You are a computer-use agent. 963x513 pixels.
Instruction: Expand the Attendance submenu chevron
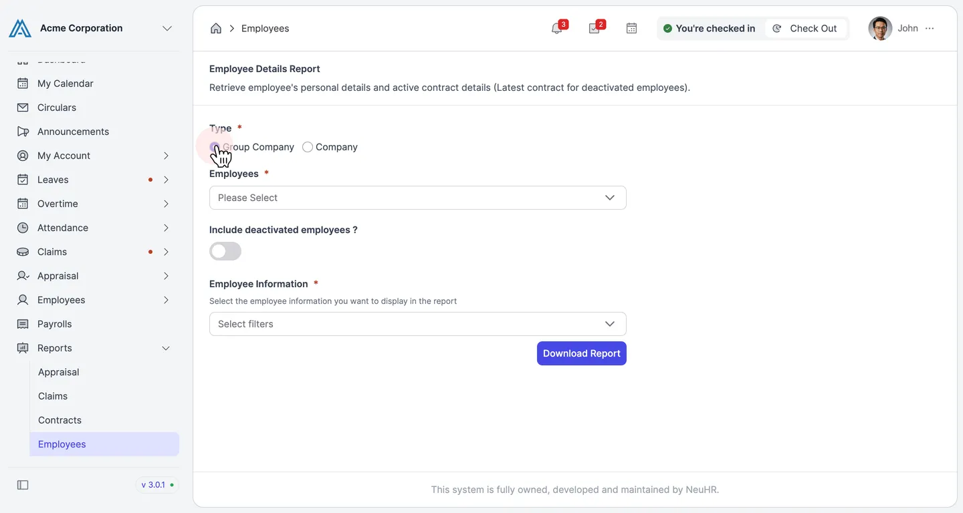tap(166, 228)
